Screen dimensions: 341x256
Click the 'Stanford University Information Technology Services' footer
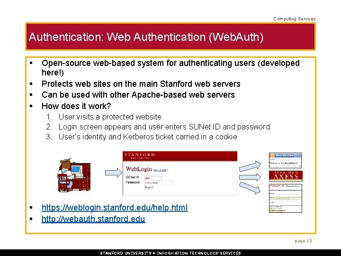pyautogui.click(x=170, y=253)
